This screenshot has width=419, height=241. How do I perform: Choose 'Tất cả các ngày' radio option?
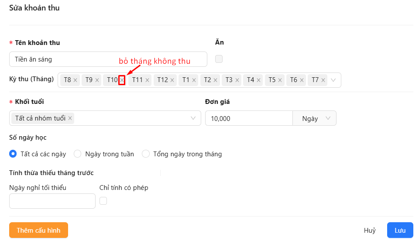[13, 154]
